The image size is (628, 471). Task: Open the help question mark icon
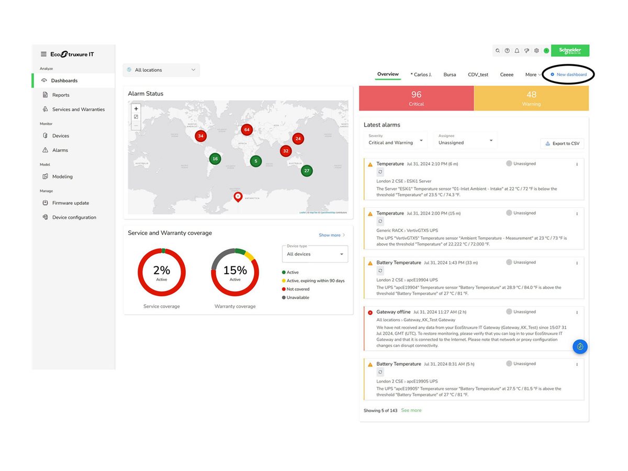coord(507,51)
